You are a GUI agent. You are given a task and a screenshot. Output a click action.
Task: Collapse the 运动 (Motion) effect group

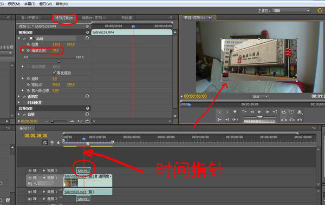19,38
